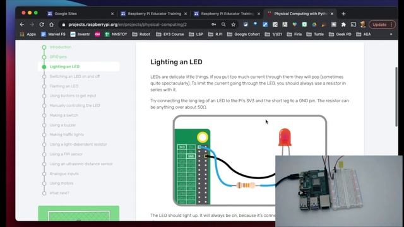Open Using a light-dependent resistor step
Screen dimensions: 404x227
pyautogui.click(x=78, y=144)
